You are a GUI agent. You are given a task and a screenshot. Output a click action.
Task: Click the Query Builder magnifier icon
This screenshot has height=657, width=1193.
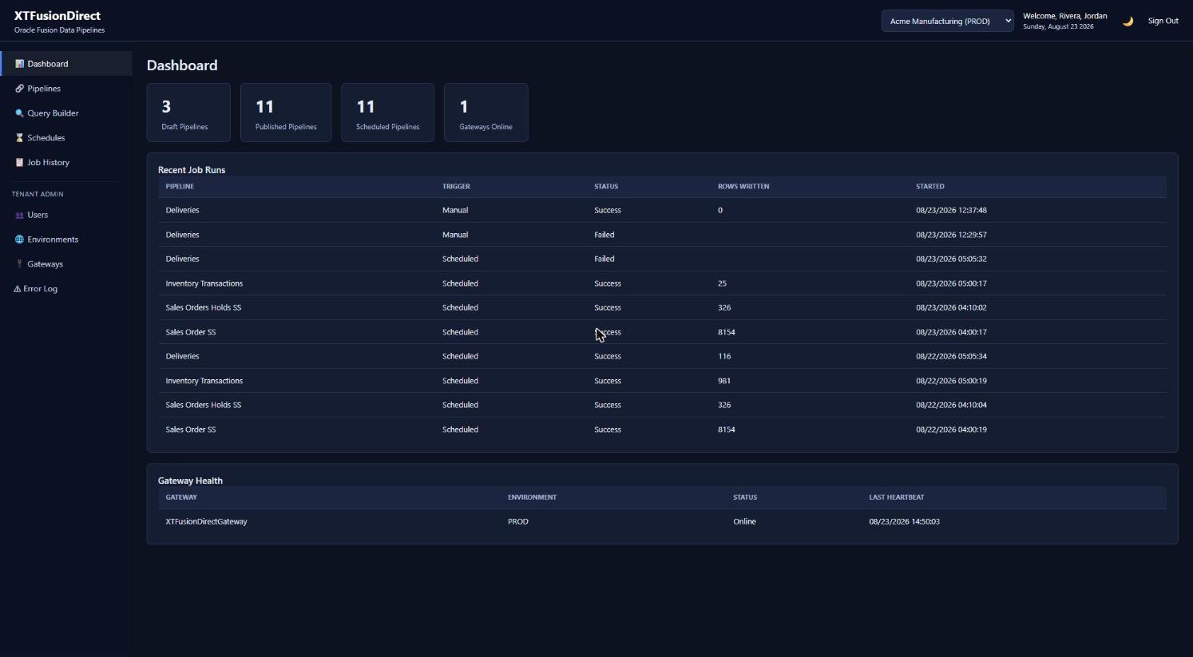[x=20, y=113]
